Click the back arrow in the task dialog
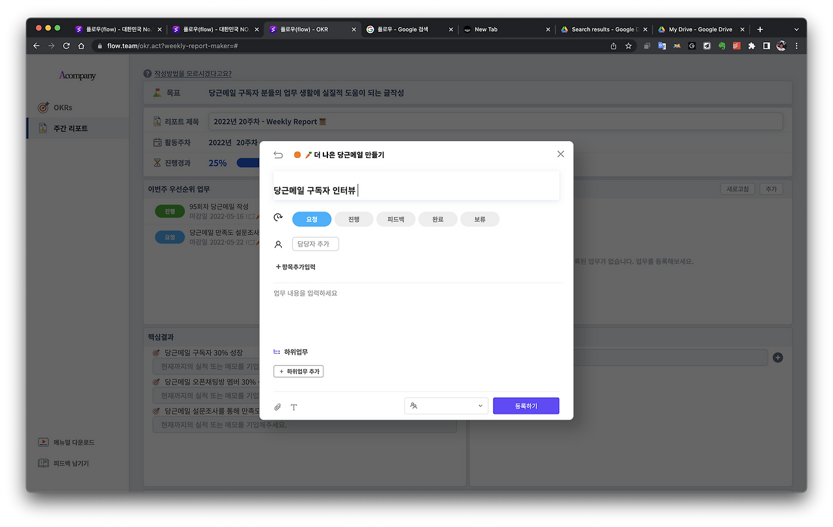The height and width of the screenshot is (527, 833). [279, 155]
